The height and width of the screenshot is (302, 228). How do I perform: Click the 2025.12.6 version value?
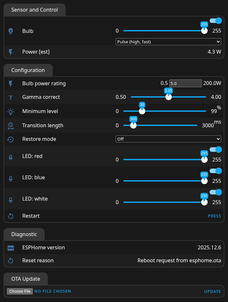[209, 247]
